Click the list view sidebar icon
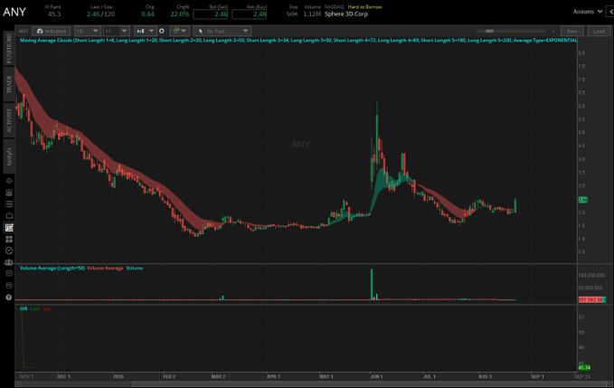The image size is (614, 388). (9, 204)
